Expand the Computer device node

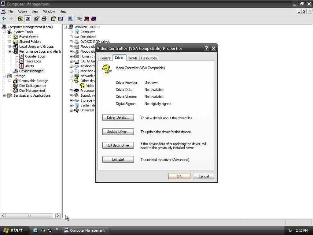71,32
